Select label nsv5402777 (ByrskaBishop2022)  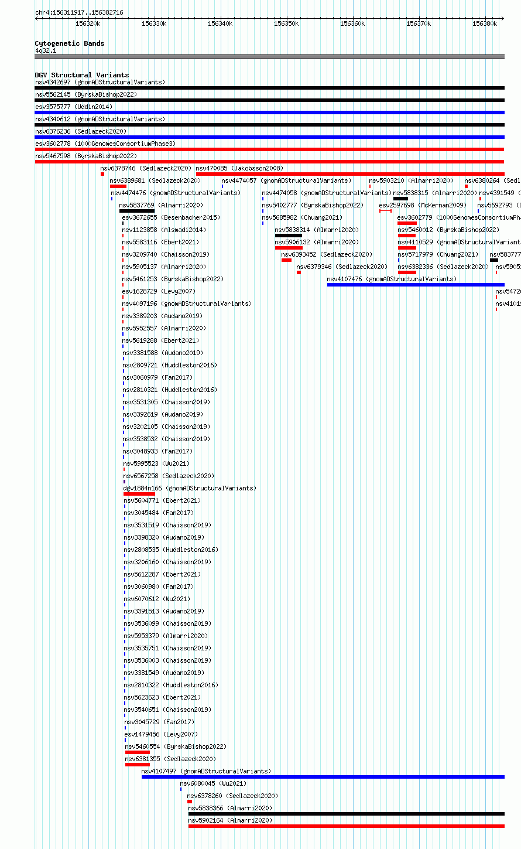[x=313, y=205]
